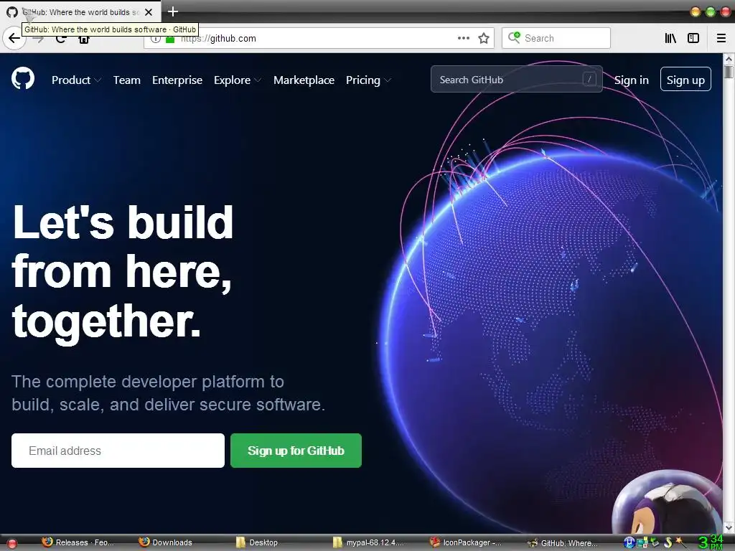Click GitHub: Where... taskbar item
Viewport: 735px width, 551px height.
tap(563, 542)
